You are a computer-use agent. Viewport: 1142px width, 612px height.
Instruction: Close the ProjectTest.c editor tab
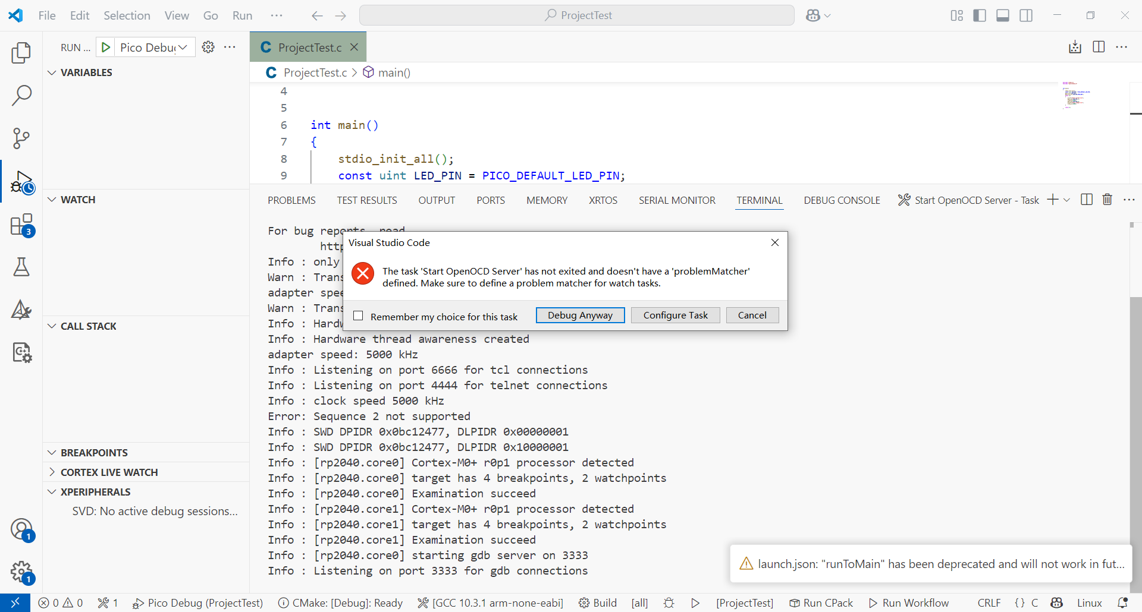(354, 47)
